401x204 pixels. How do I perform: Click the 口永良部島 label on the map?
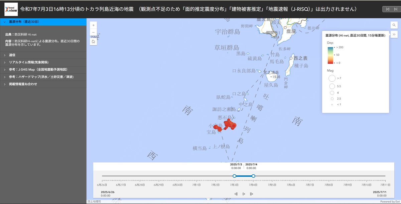pyautogui.click(x=244, y=71)
